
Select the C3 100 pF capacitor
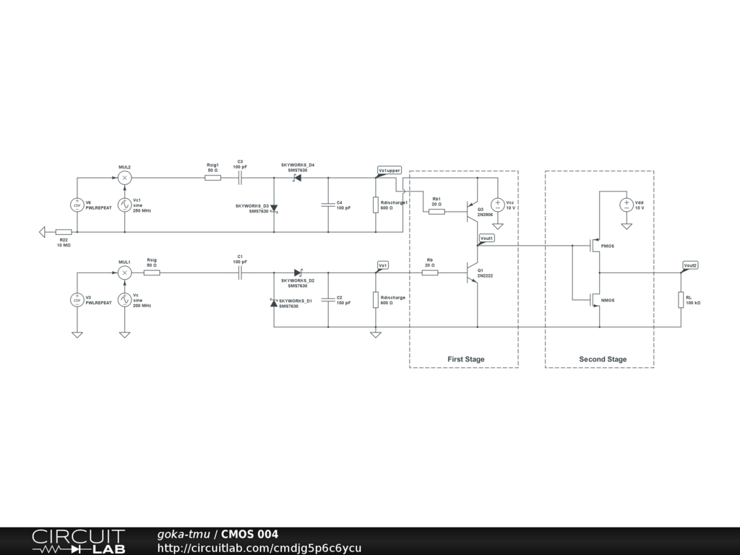(240, 177)
